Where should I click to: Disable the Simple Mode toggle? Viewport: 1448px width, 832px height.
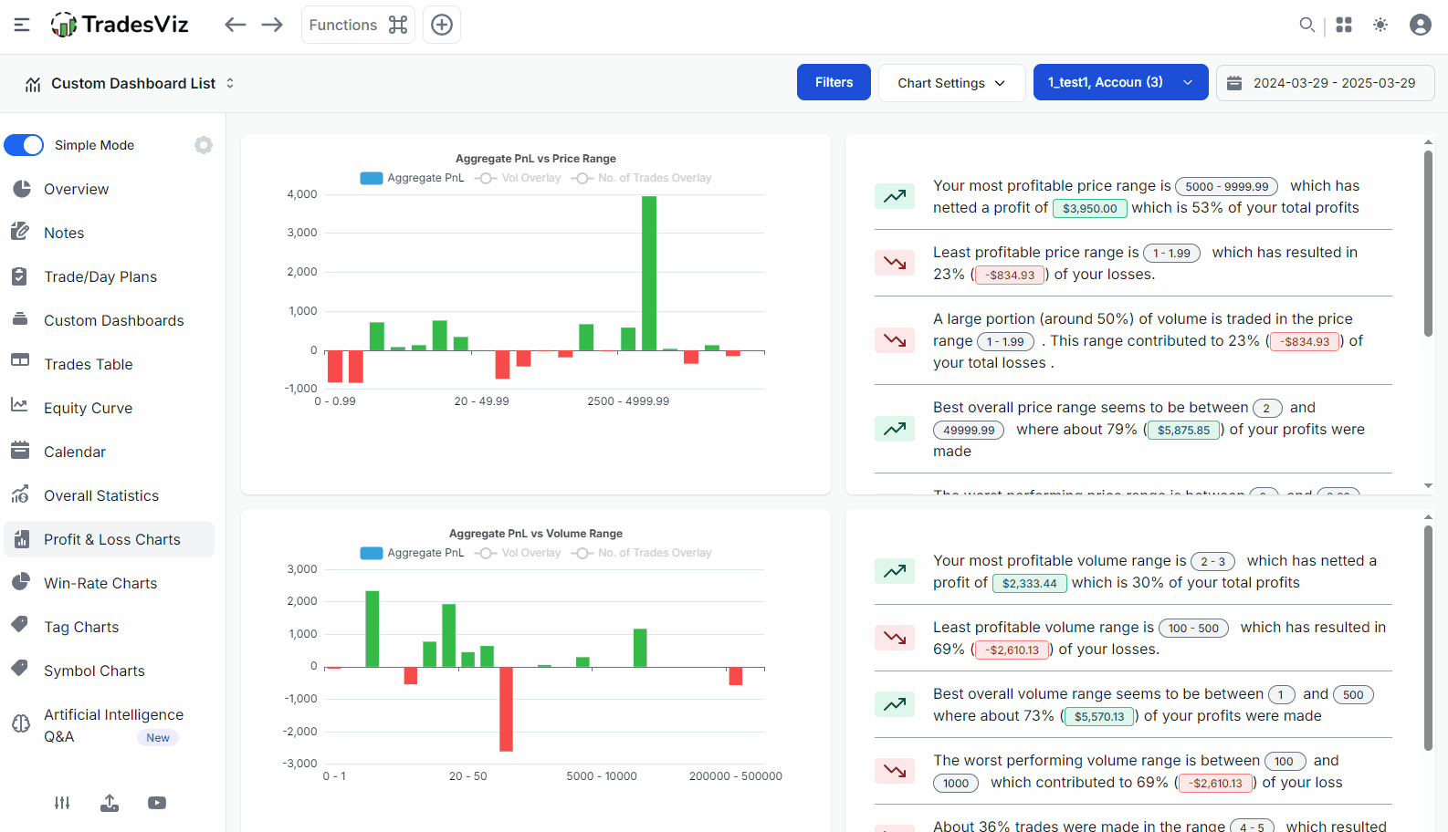[25, 145]
